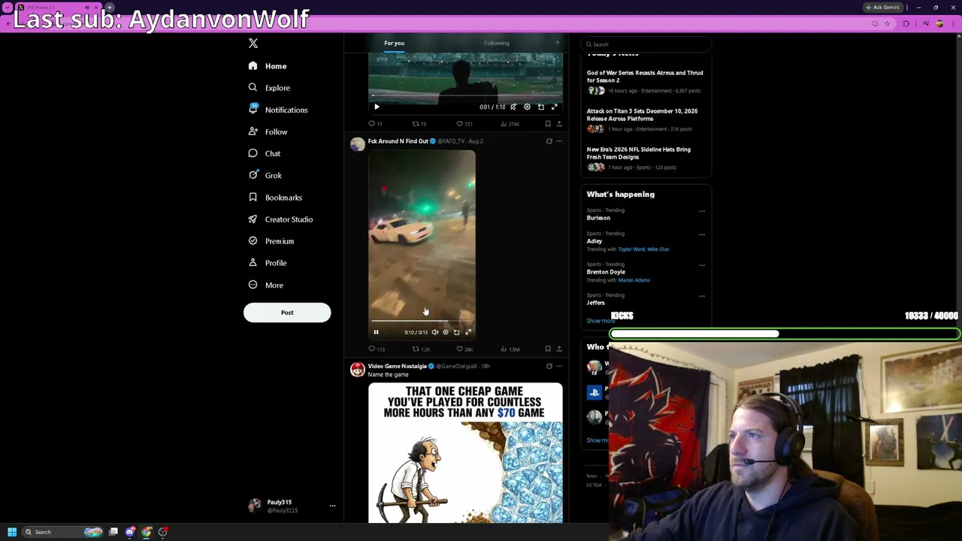
Task: Open Chrome from the Windows taskbar
Action: [x=147, y=532]
